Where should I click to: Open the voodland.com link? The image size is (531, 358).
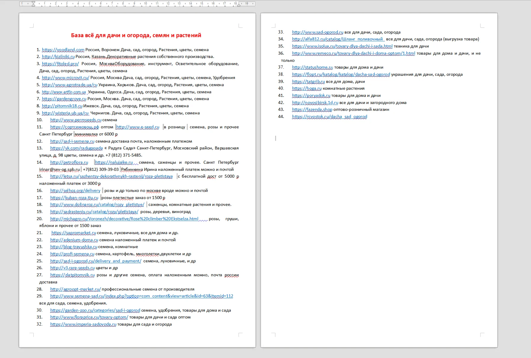tap(63, 50)
